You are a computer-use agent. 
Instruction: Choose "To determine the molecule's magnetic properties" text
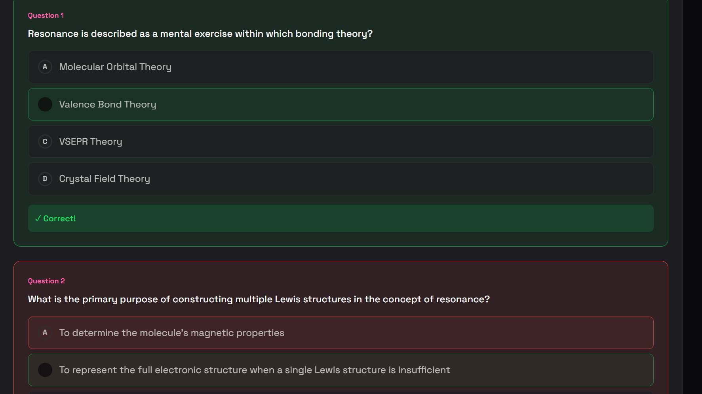[x=172, y=333]
